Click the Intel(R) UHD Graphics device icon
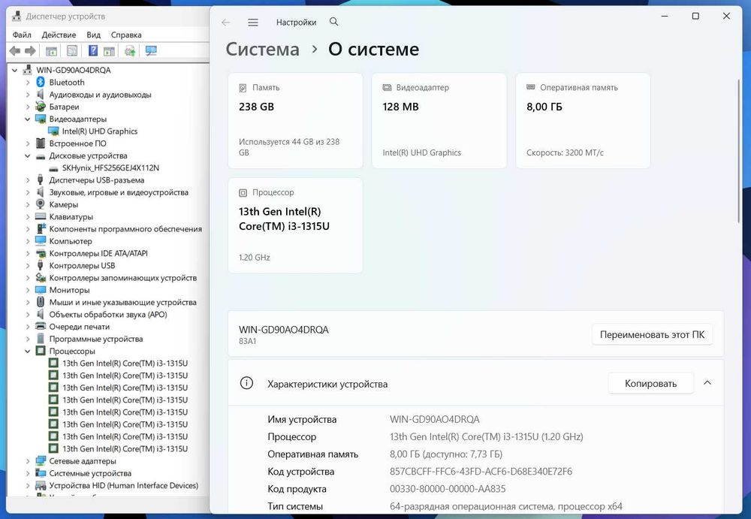Image resolution: width=751 pixels, height=519 pixels. point(53,131)
